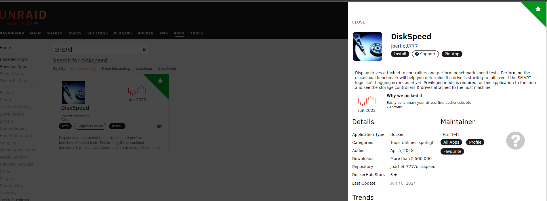Open Favourite Repo in the sidebar
The image size is (547, 201).
[14, 81]
